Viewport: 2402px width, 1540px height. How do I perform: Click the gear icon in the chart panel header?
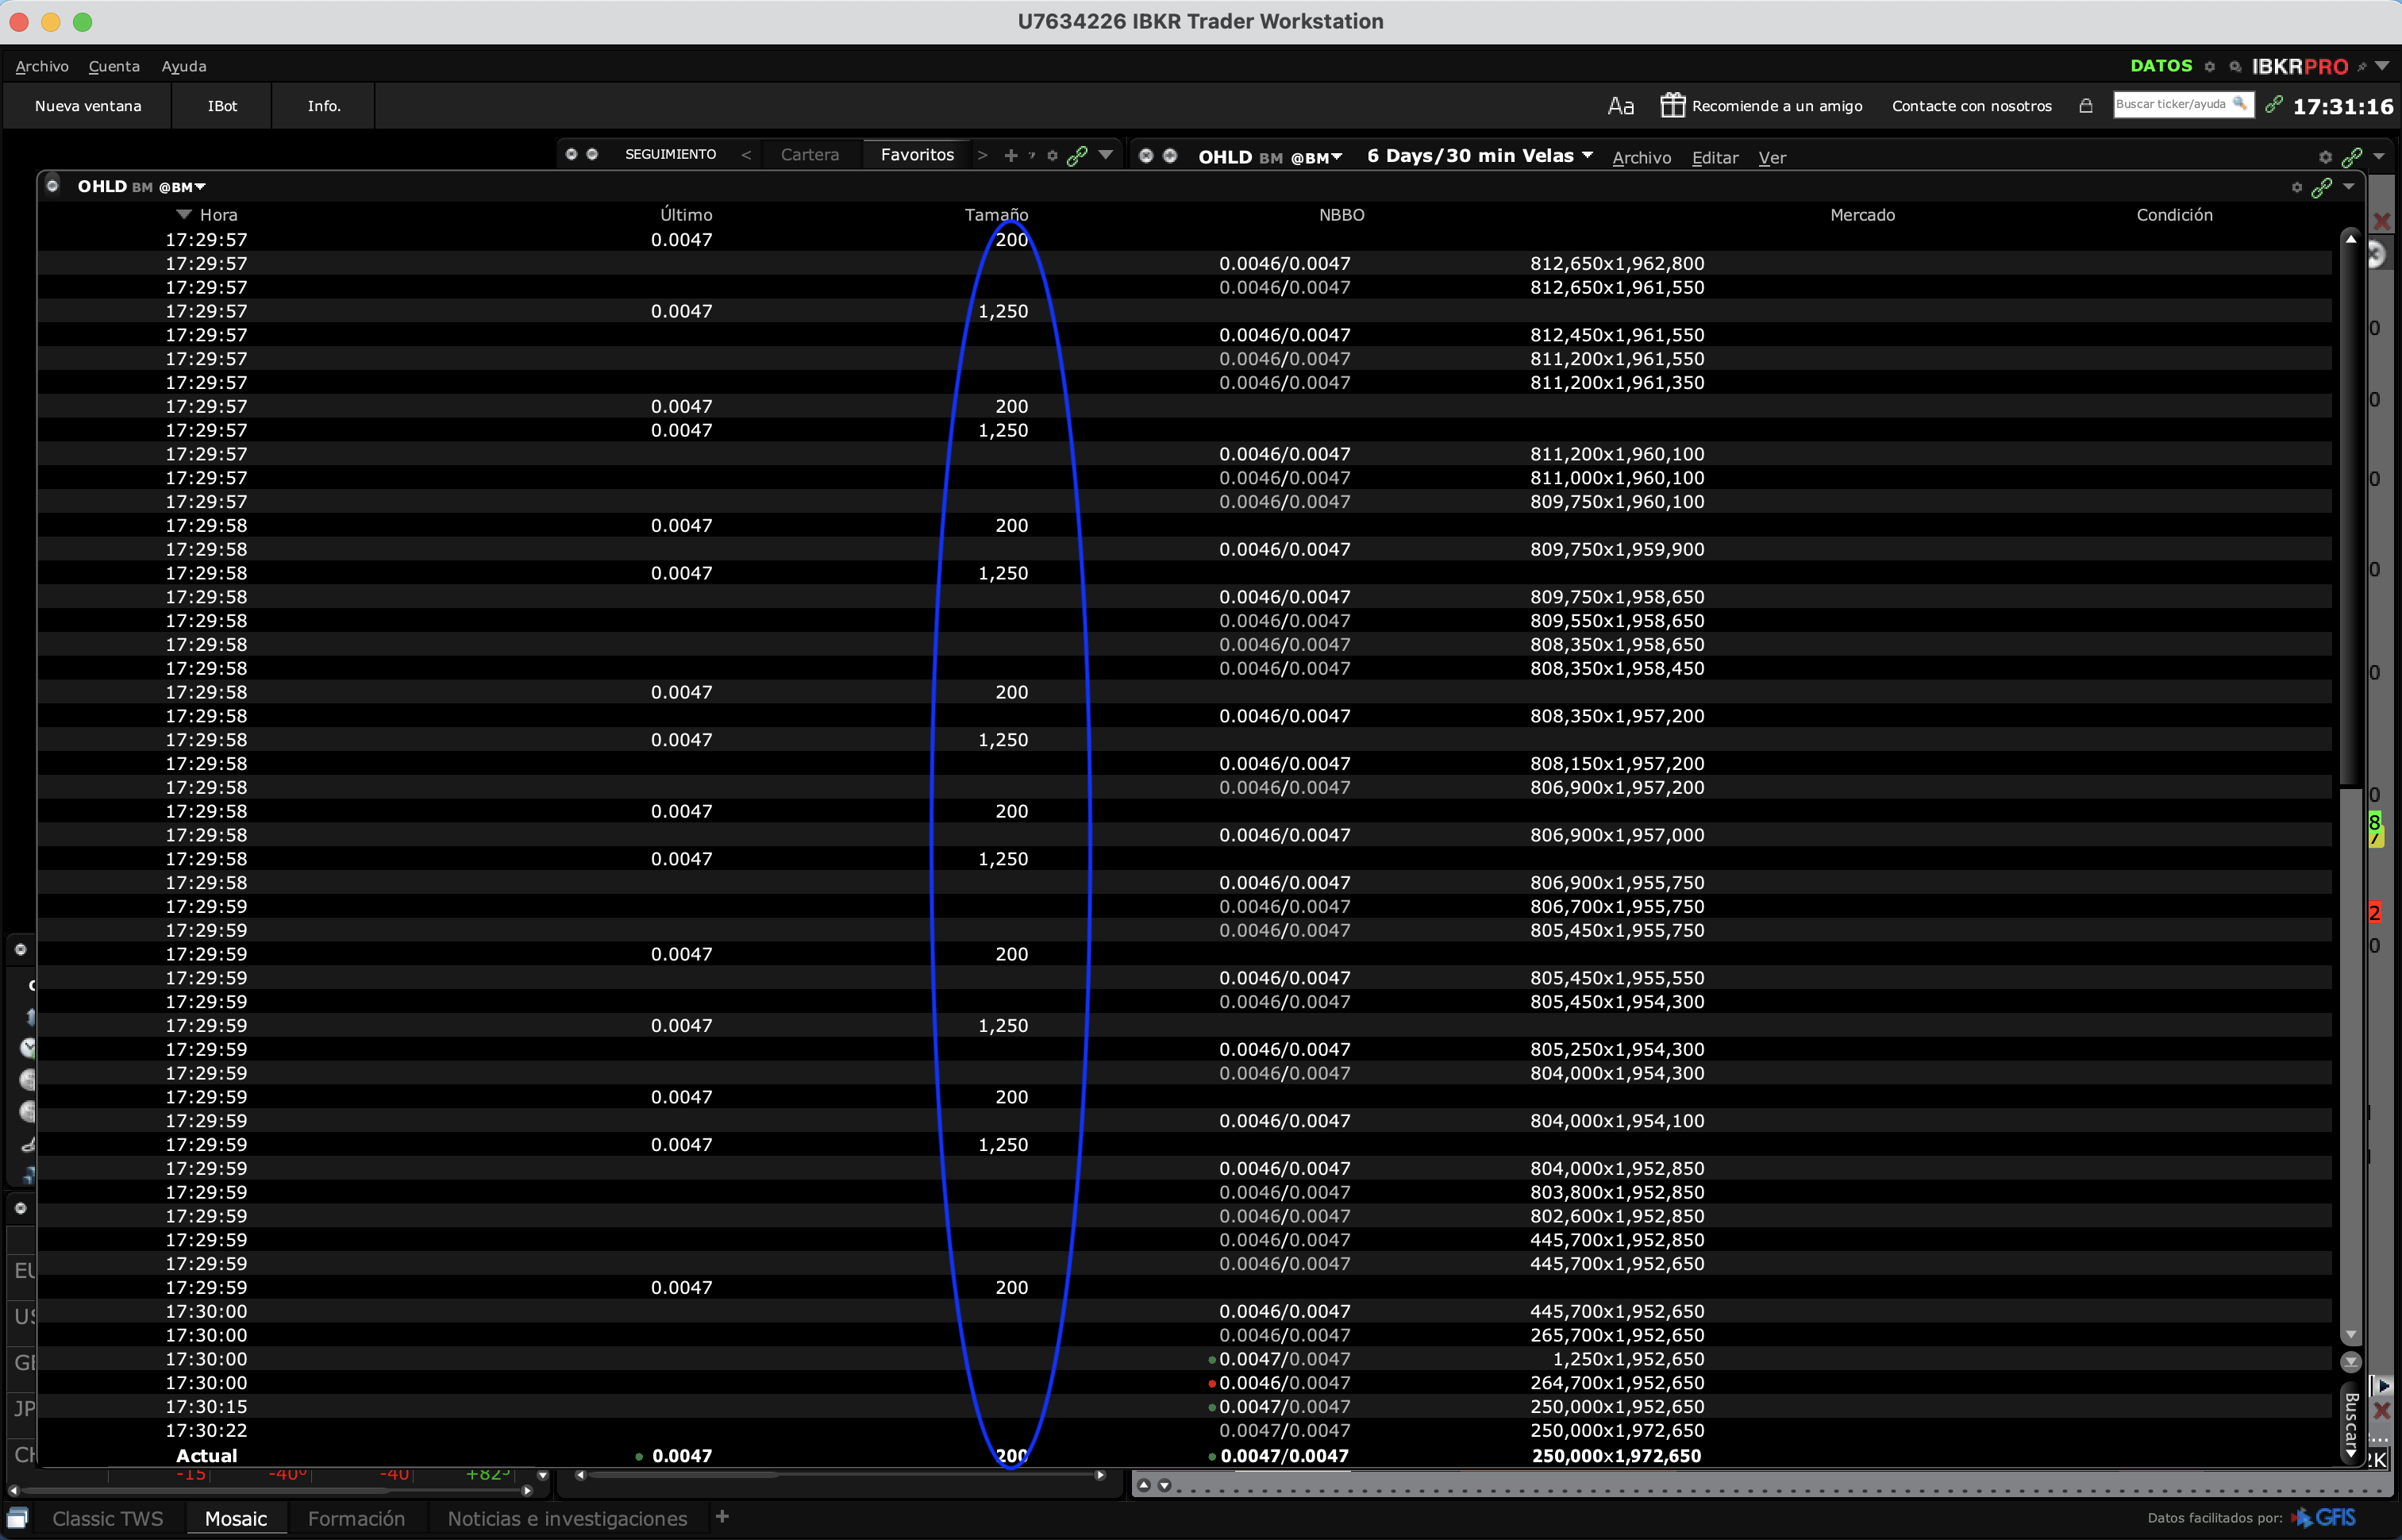tap(2325, 157)
